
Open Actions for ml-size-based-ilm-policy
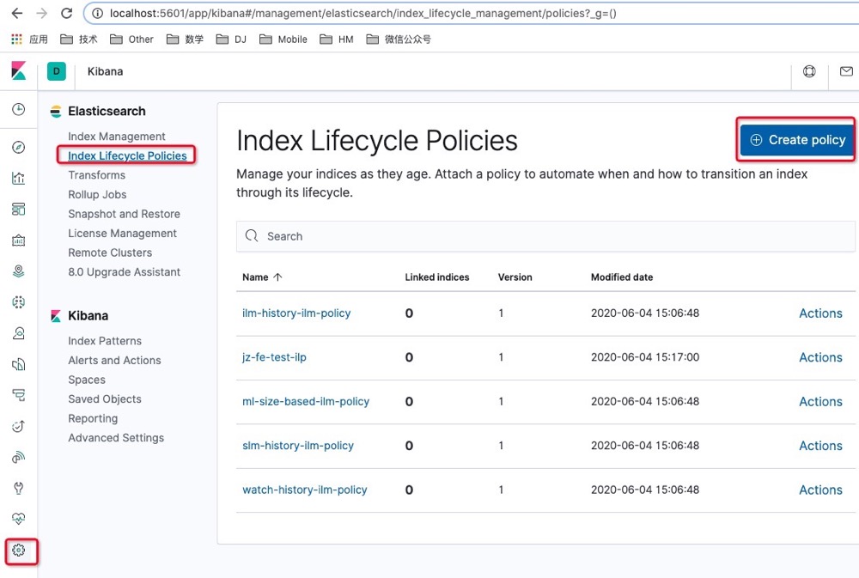pyautogui.click(x=820, y=402)
